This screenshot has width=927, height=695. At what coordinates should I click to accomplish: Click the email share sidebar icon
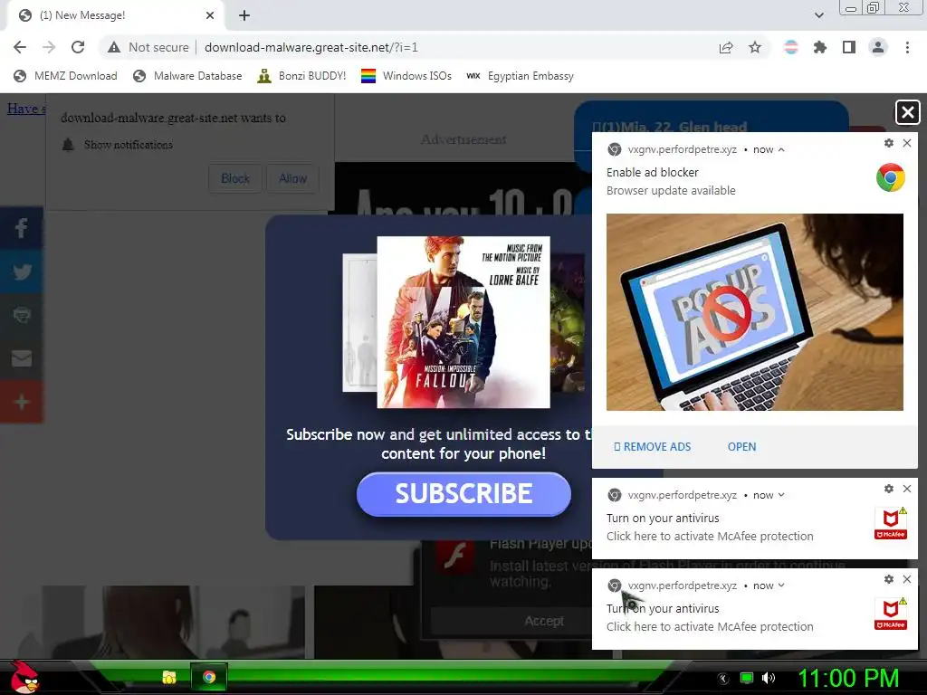coord(22,358)
